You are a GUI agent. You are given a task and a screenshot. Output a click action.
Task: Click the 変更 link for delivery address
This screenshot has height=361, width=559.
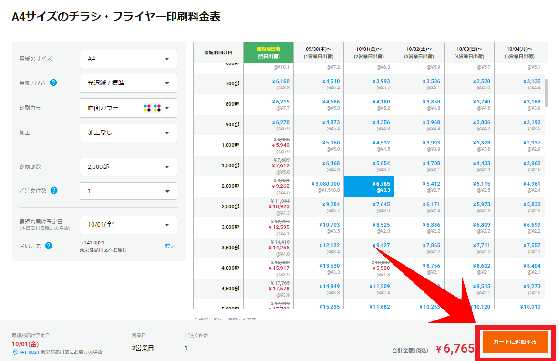click(x=170, y=246)
